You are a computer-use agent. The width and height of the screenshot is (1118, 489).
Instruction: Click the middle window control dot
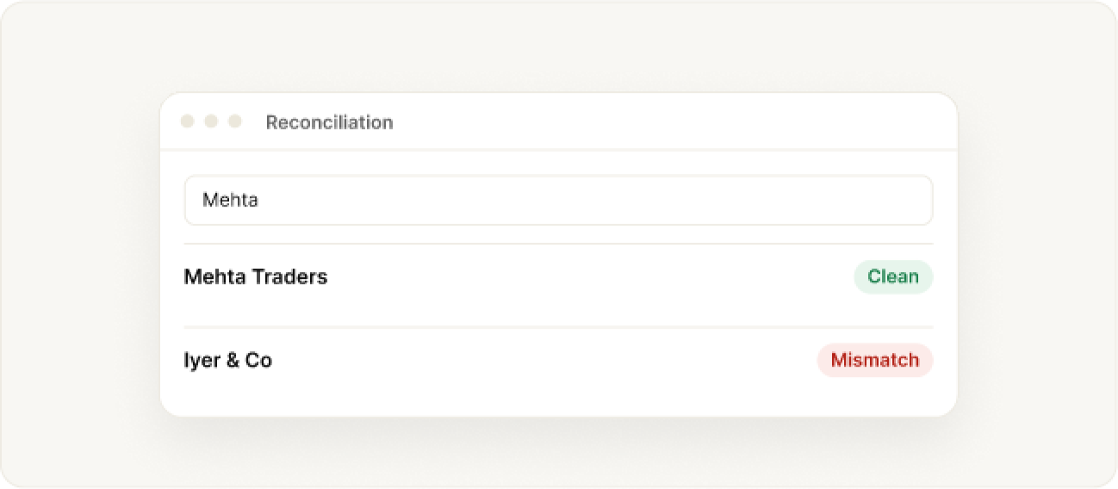coord(211,121)
